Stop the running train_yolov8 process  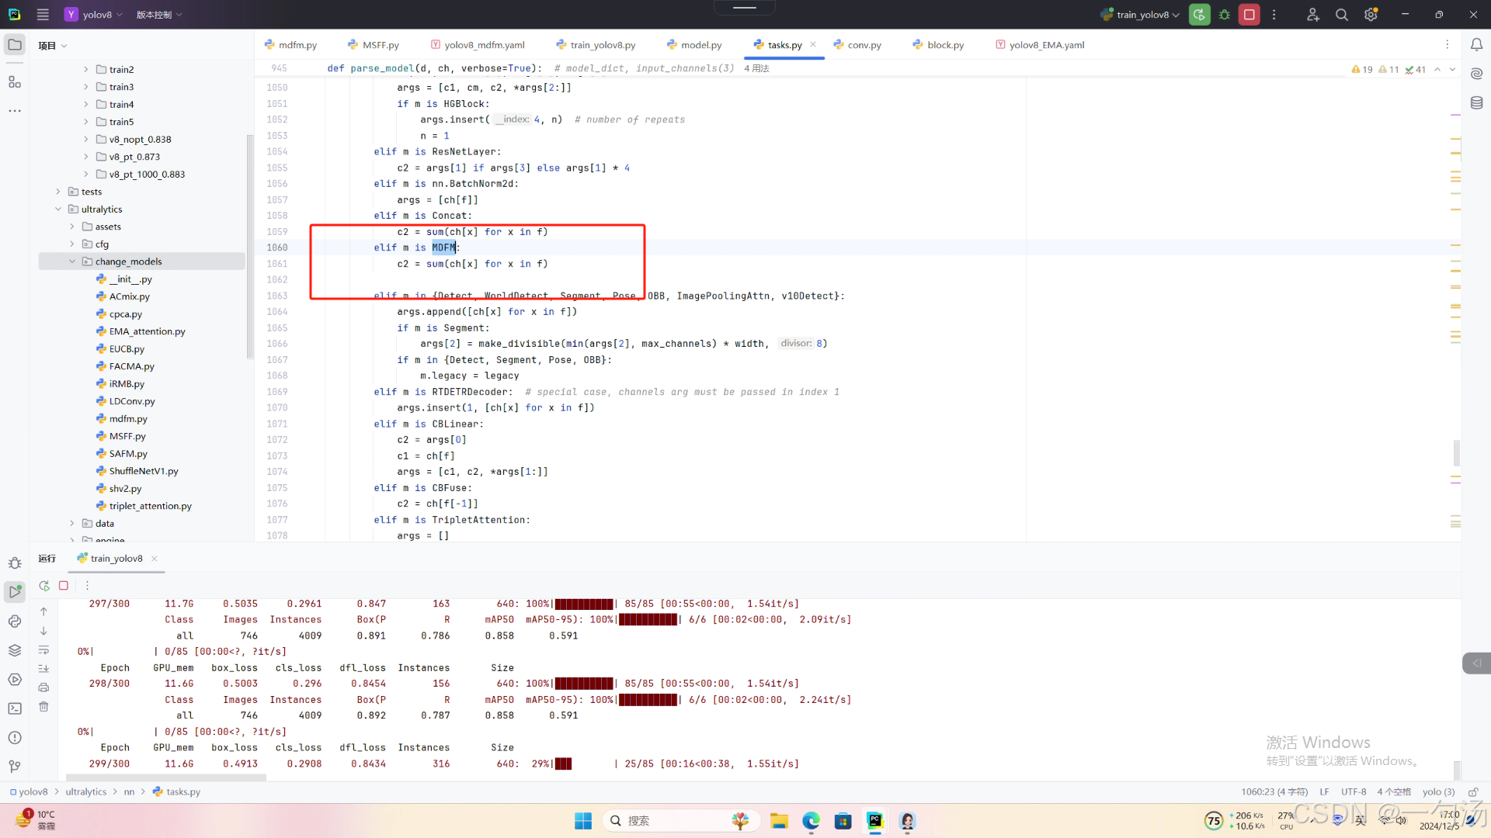(1249, 15)
